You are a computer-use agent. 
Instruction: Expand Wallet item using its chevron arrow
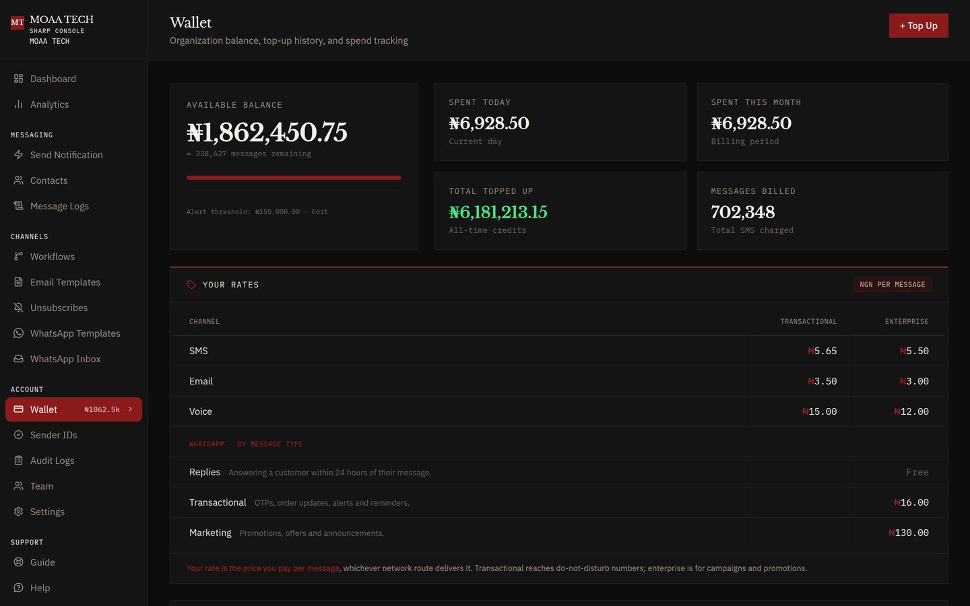point(130,409)
